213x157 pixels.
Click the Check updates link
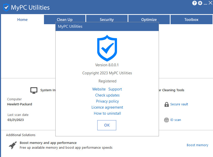pyautogui.click(x=107, y=95)
